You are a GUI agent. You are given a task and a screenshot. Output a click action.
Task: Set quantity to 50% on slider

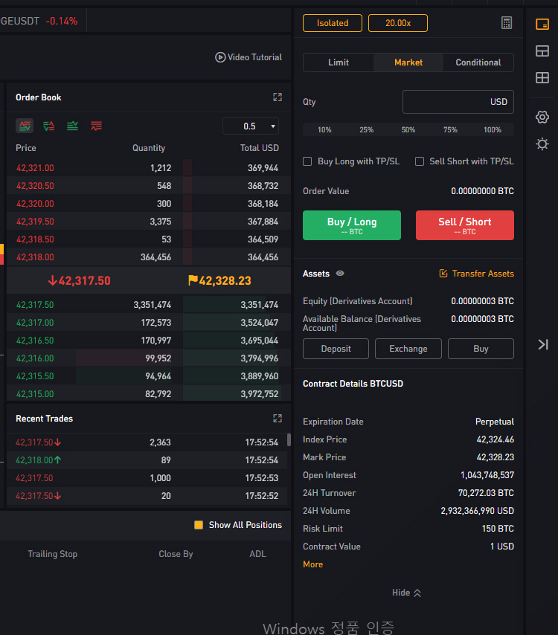point(408,130)
